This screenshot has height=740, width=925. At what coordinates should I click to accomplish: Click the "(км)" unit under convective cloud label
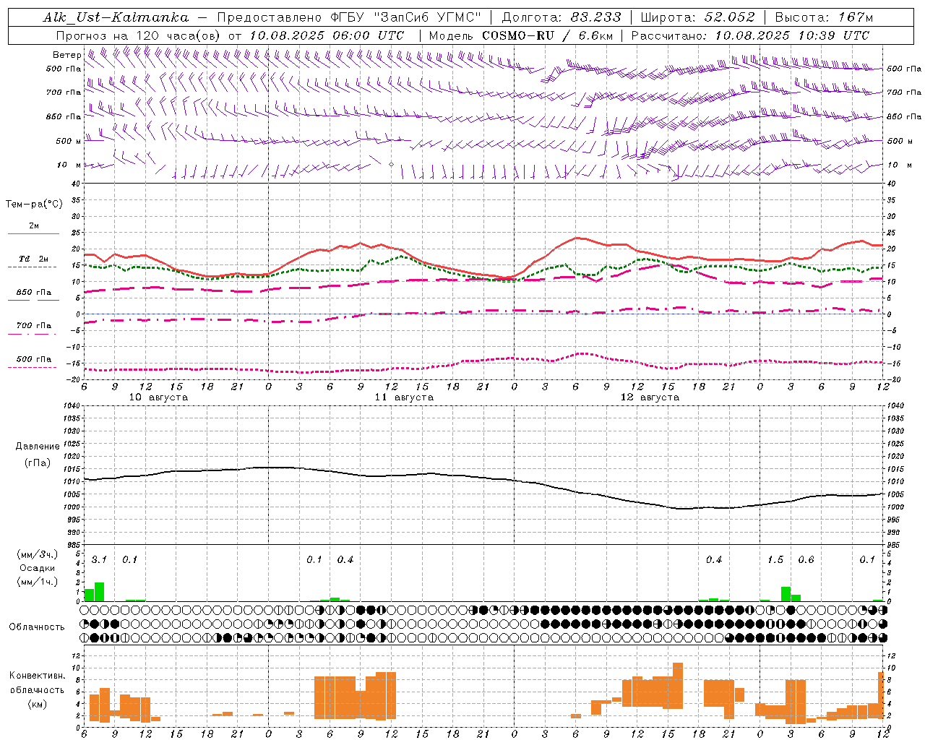37,703
